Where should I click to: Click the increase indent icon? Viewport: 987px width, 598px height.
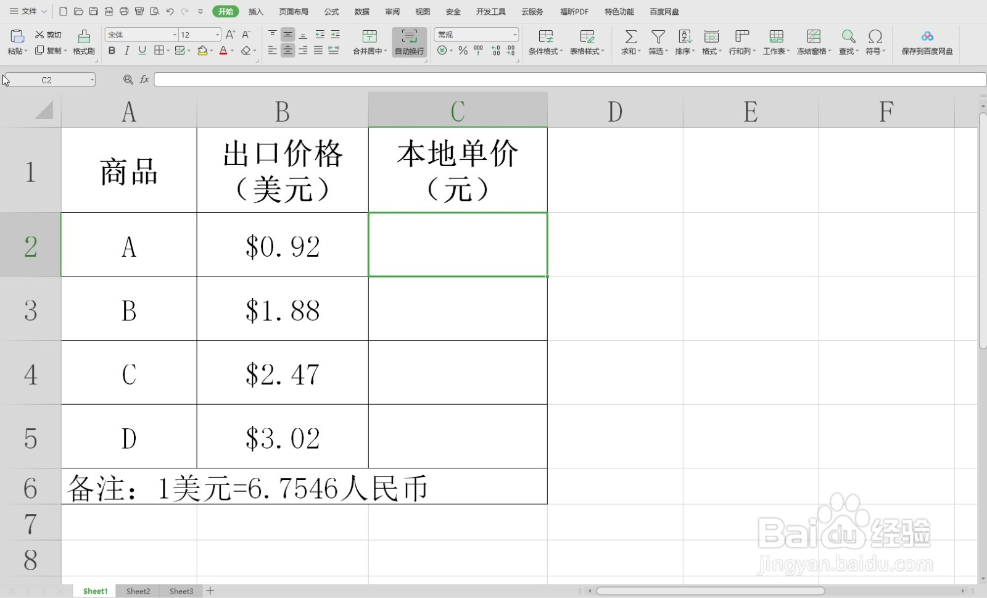tap(335, 35)
